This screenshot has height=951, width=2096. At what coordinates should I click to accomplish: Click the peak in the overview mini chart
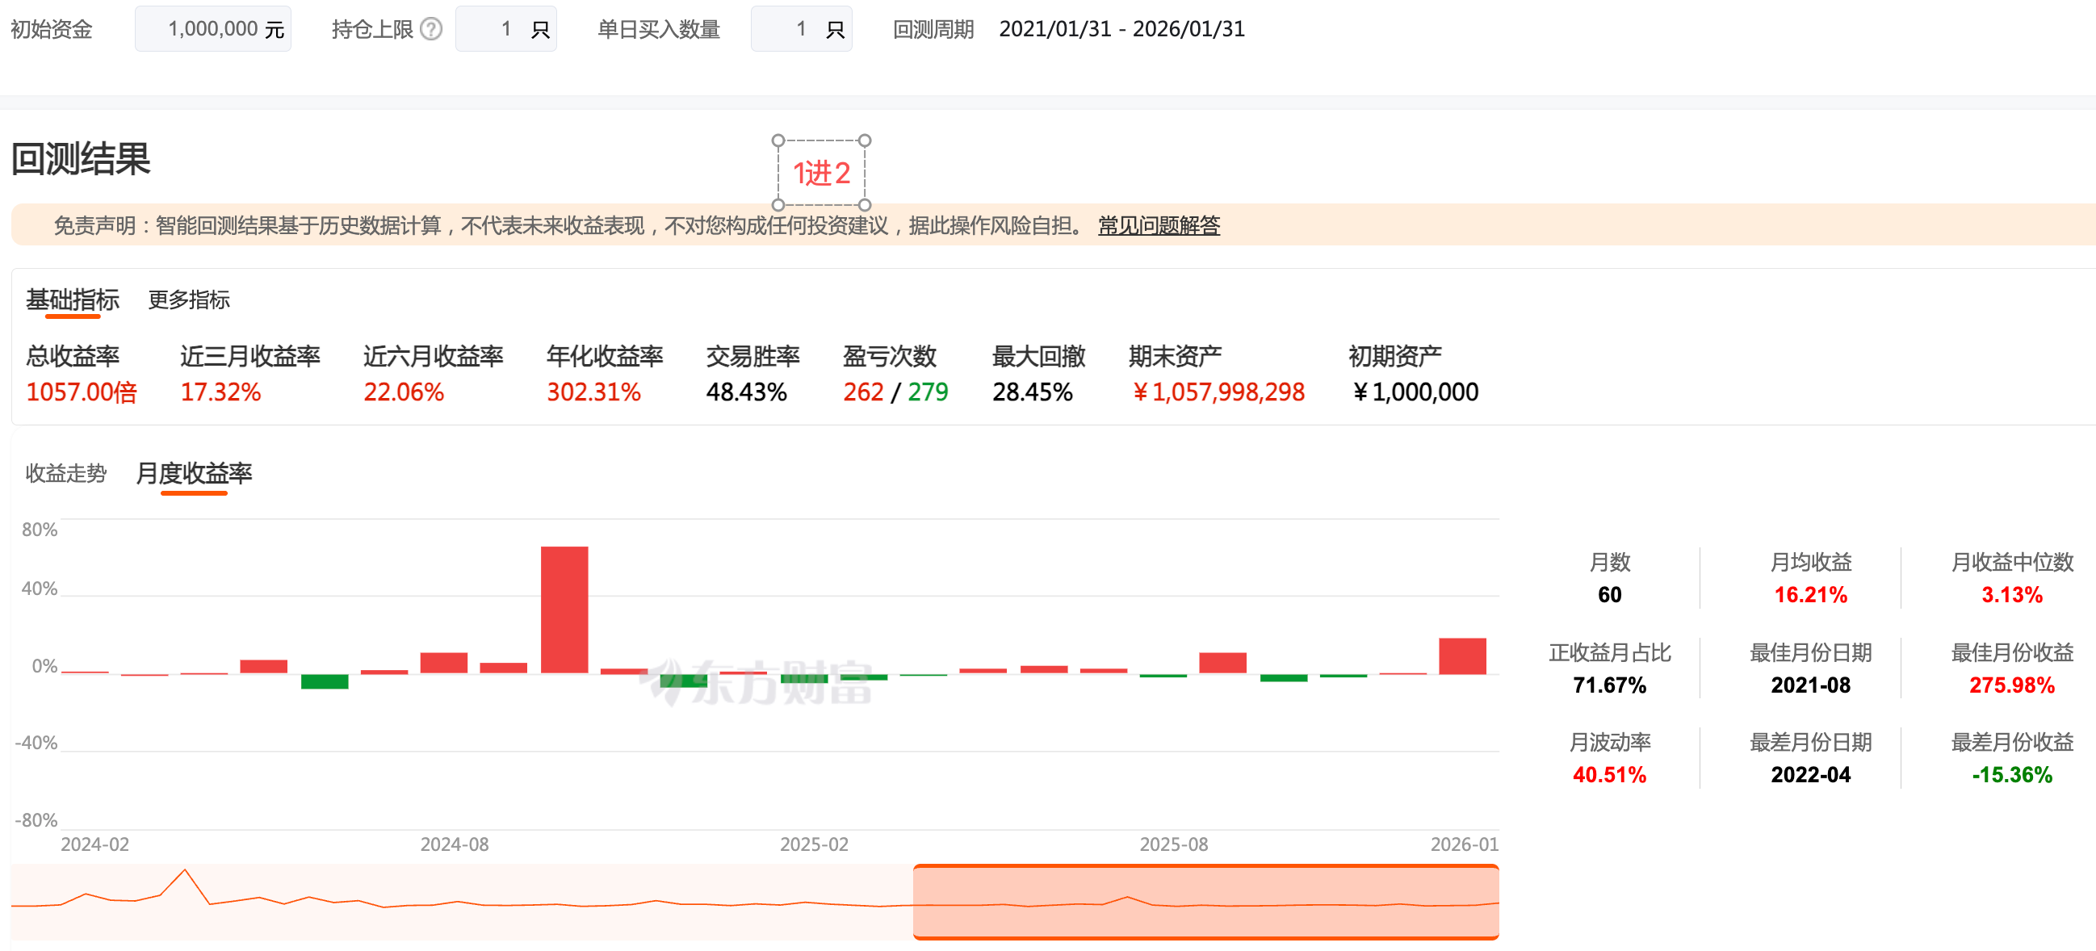tap(185, 872)
